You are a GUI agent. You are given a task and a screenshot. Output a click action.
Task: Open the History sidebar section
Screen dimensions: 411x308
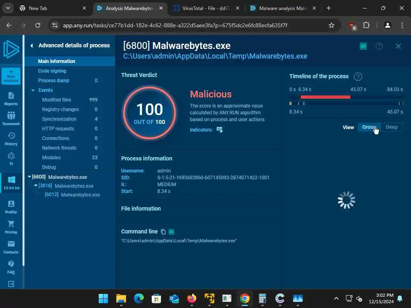click(11, 139)
